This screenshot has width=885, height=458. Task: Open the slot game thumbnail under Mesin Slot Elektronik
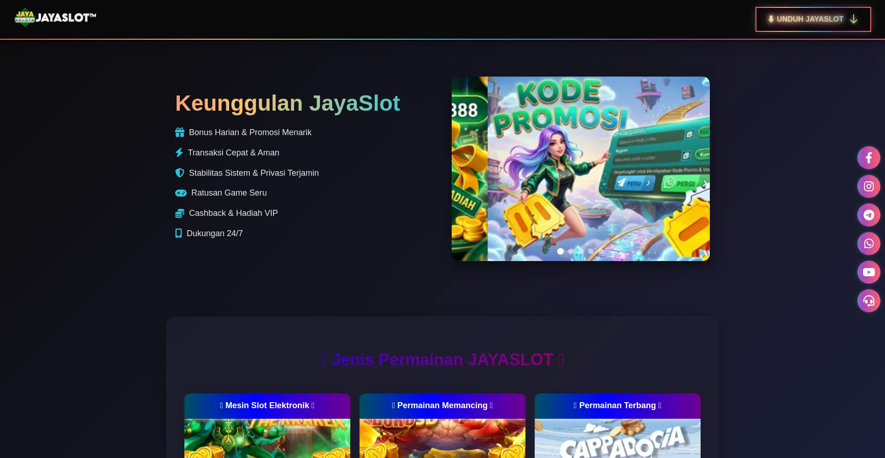pyautogui.click(x=267, y=438)
